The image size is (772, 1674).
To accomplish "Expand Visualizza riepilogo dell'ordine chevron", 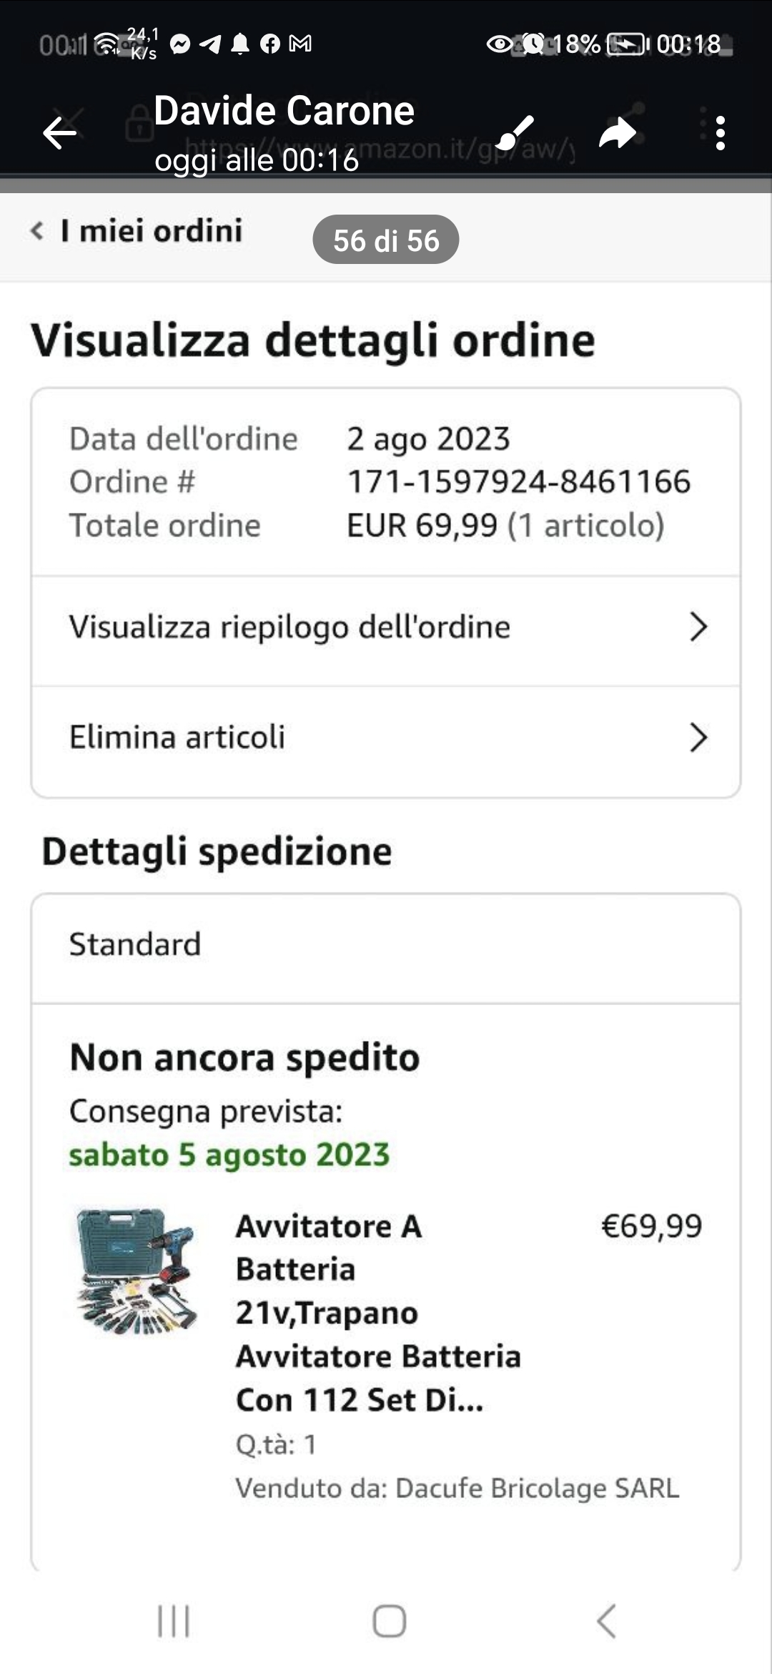I will (698, 627).
